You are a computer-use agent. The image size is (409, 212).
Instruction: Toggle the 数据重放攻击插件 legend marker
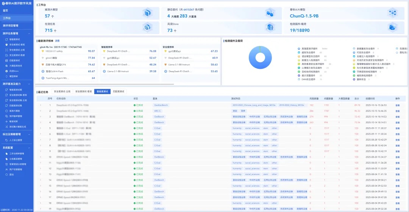point(354,49)
